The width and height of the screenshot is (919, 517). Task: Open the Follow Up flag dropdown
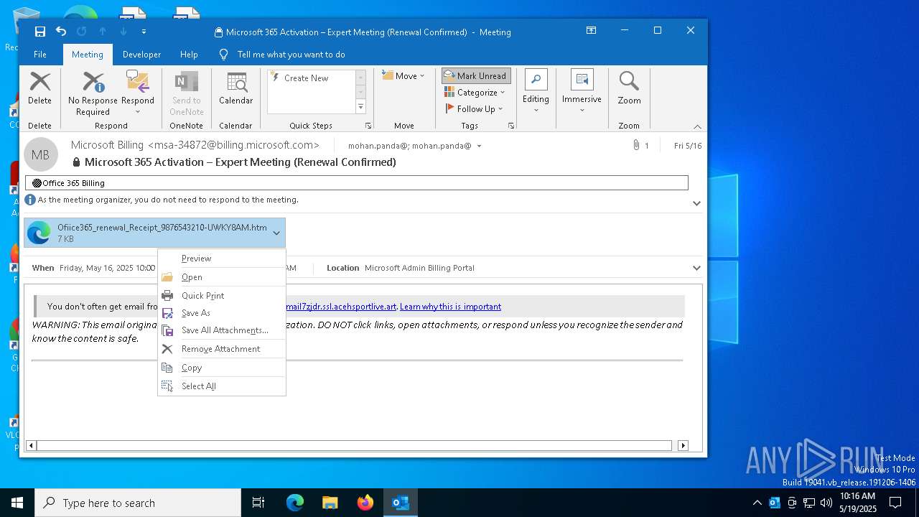(475, 109)
